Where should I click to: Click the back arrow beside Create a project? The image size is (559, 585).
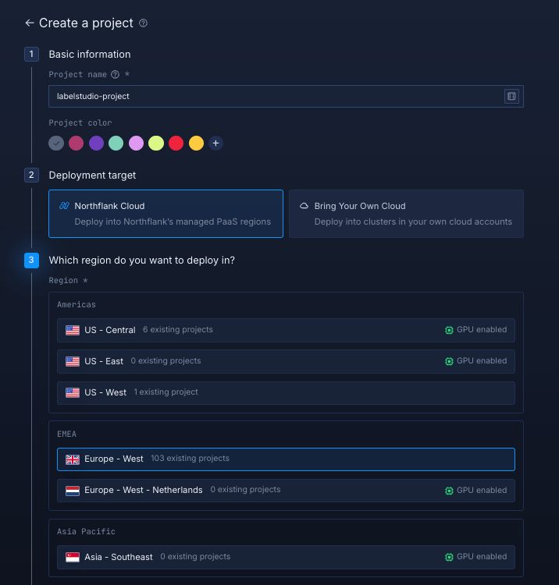[30, 23]
